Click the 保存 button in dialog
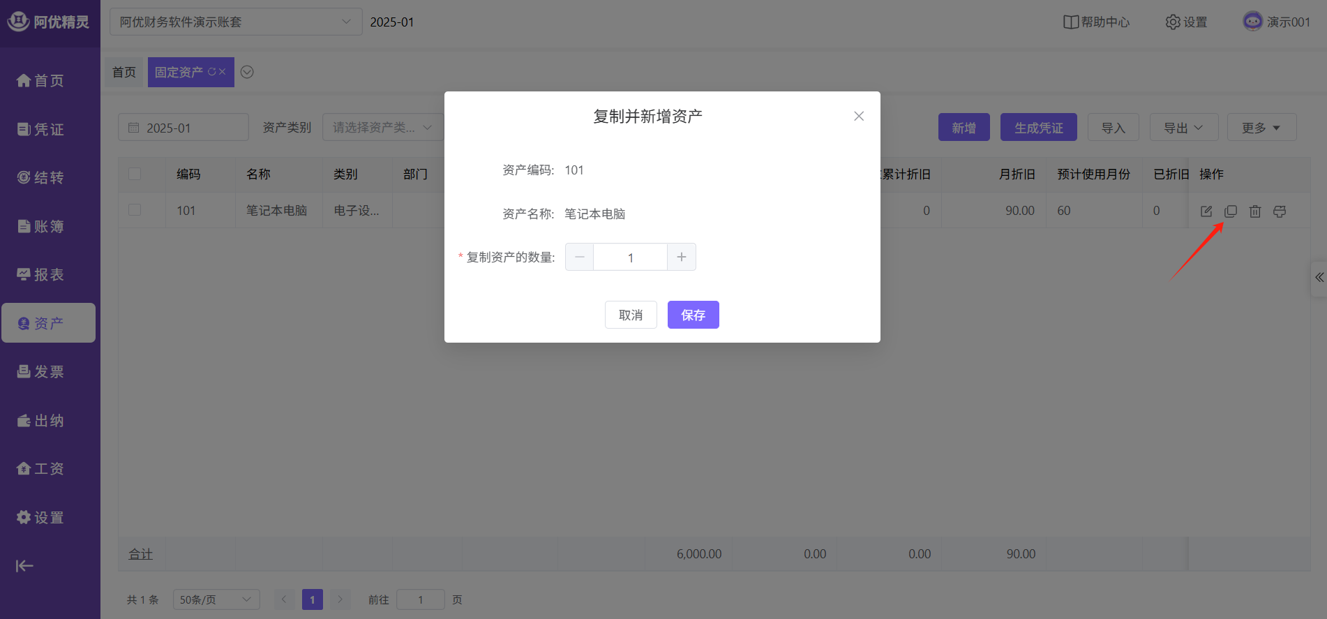1327x619 pixels. 693,315
